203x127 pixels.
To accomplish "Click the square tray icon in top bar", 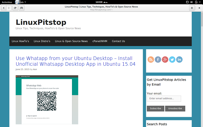I will click(187, 2).
